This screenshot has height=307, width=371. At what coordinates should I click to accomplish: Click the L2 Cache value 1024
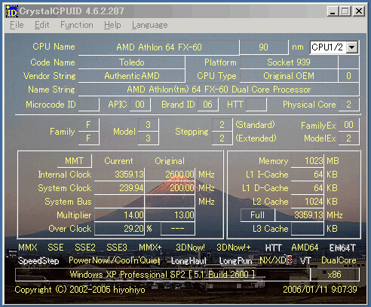[x=308, y=202]
